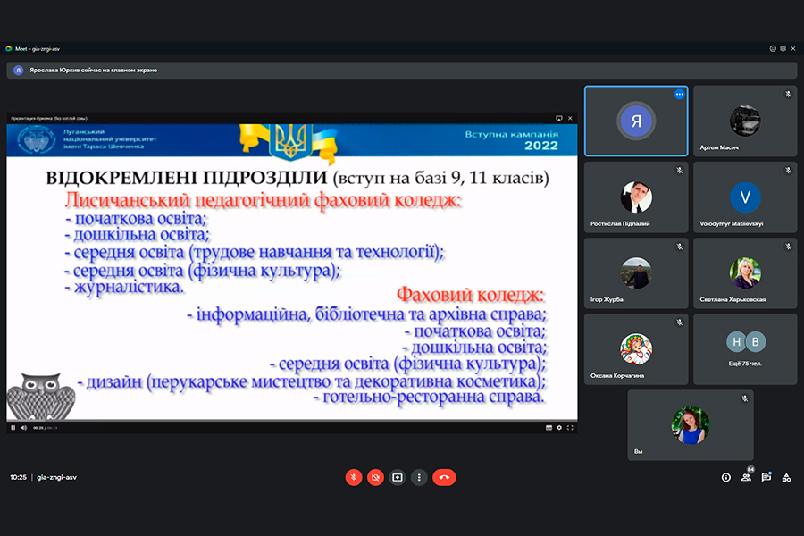Image resolution: width=804 pixels, height=536 pixels.
Task: Click 'ВІДОКРЕМЛЕНІ ПІДРОЗДІЛИ' slide heading
Action: pos(186,178)
